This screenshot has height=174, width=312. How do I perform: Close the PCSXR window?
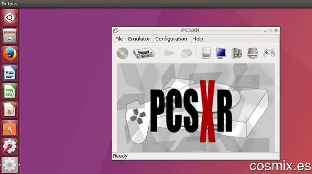click(276, 30)
